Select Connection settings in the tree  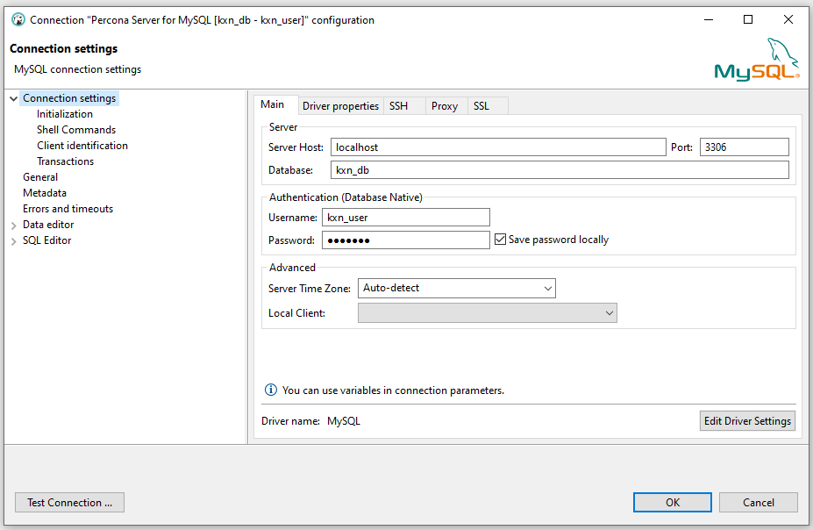coord(69,98)
